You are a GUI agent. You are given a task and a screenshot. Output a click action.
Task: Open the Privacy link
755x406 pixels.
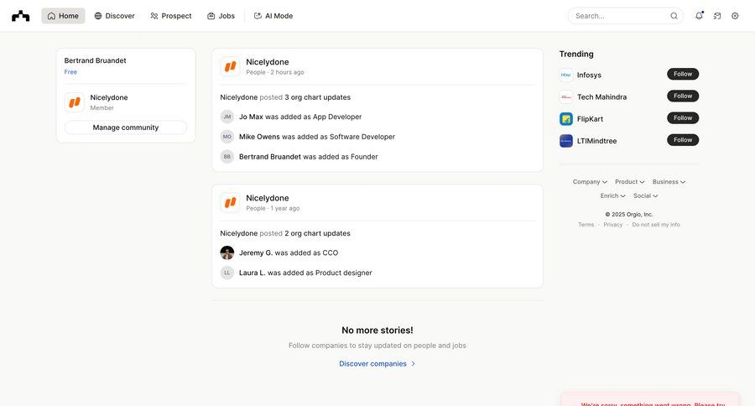[613, 225]
